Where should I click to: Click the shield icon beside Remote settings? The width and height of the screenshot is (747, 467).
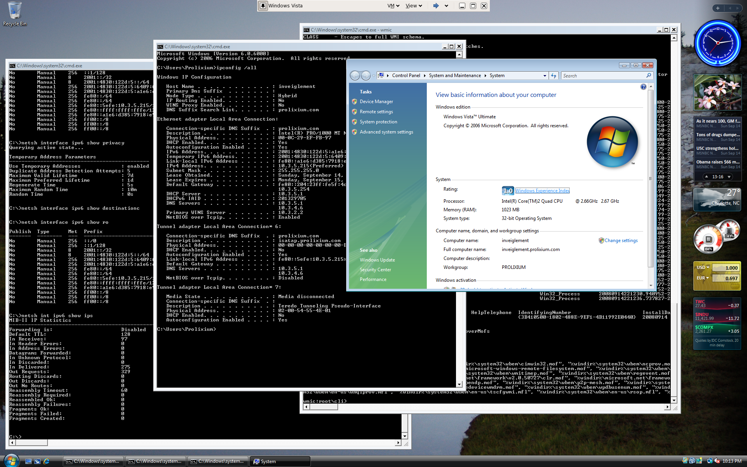(354, 112)
